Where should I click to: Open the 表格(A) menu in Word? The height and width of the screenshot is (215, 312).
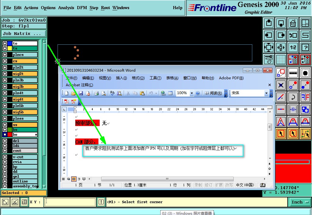click(172, 78)
